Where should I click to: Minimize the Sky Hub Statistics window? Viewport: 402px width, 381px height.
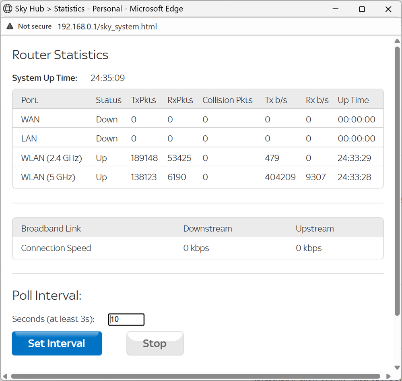335,9
